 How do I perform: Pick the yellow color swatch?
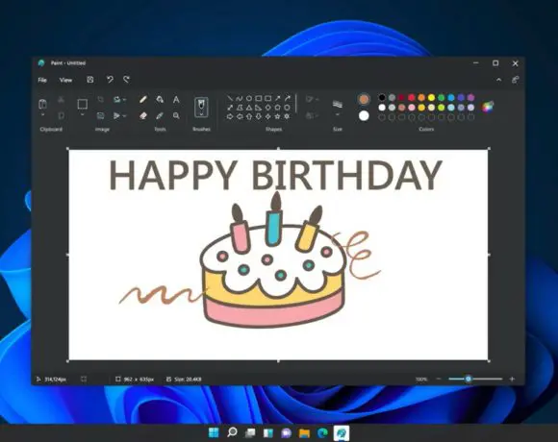(431, 97)
